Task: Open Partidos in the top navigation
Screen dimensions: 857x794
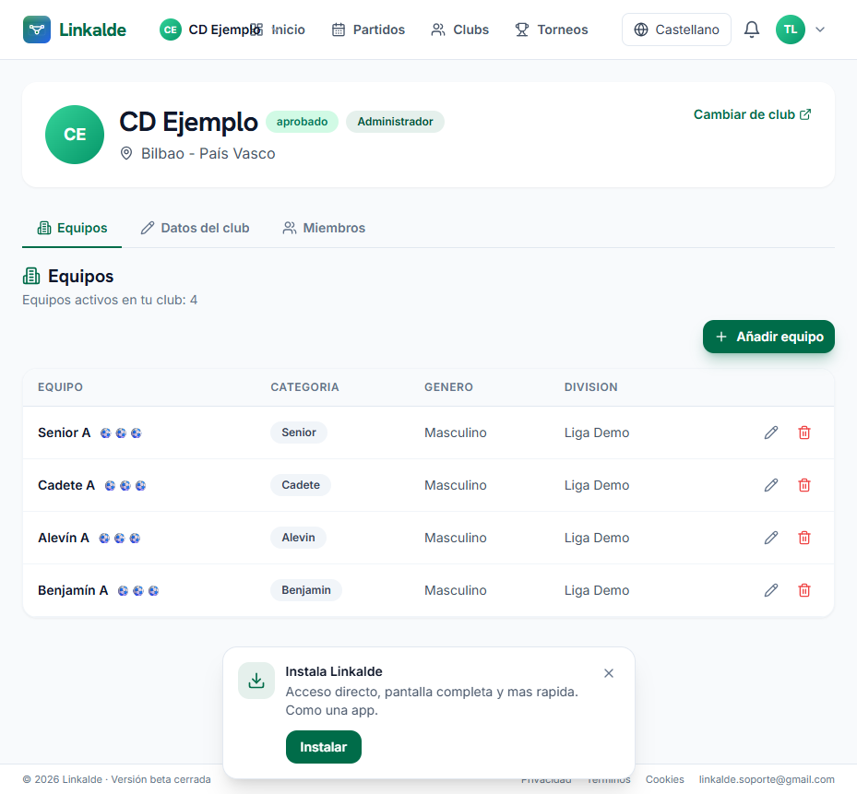Action: click(x=368, y=30)
